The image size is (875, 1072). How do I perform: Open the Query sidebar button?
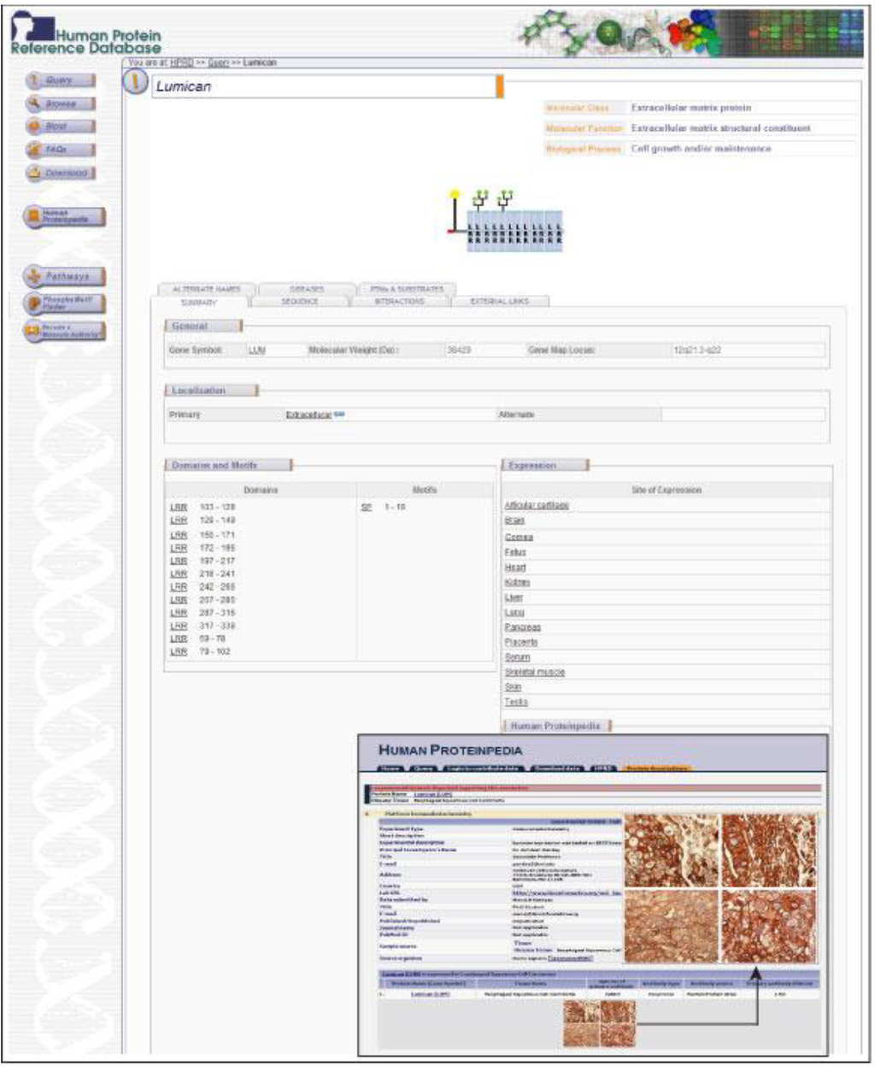[60, 80]
